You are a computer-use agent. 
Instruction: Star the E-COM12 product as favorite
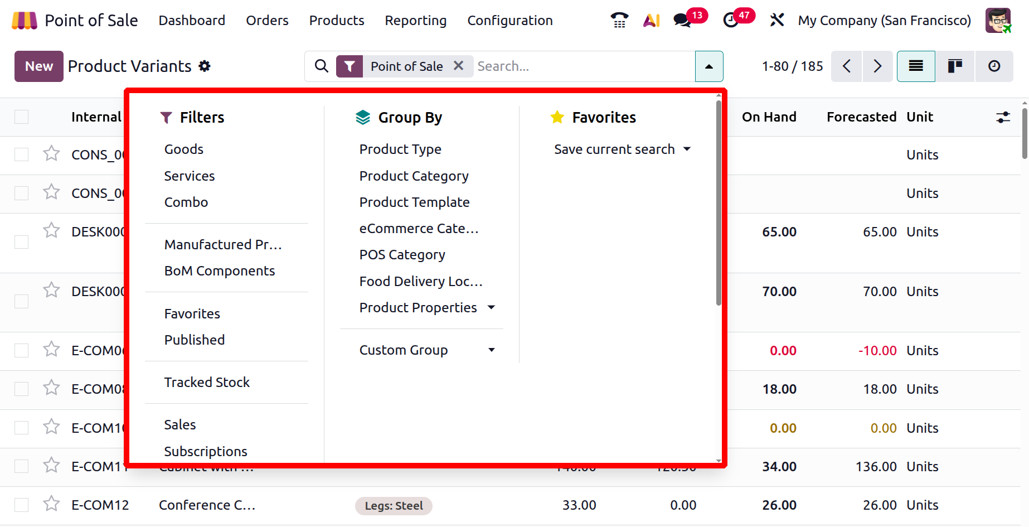pos(52,504)
